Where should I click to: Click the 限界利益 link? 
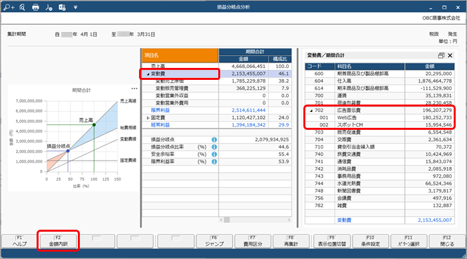pyautogui.click(x=160, y=111)
